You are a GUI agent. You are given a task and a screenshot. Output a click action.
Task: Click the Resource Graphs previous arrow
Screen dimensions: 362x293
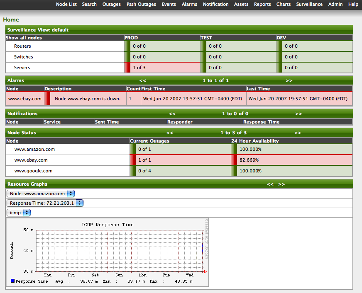click(x=270, y=184)
